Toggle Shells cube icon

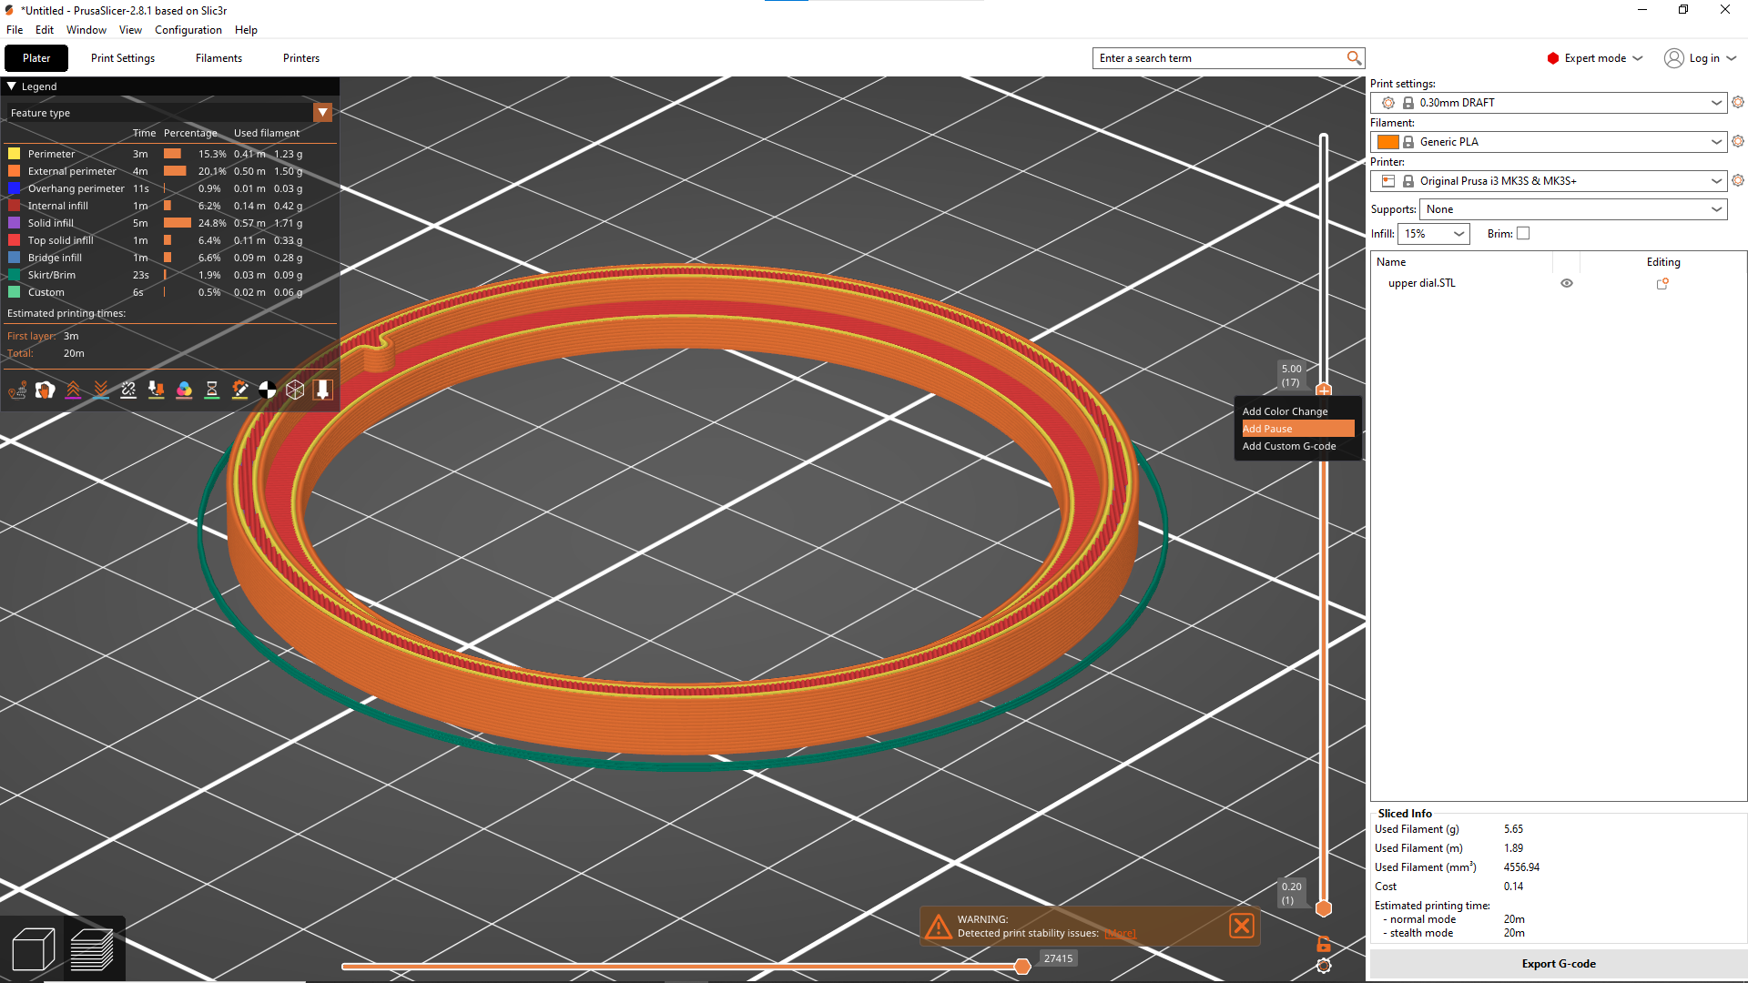[x=295, y=390]
